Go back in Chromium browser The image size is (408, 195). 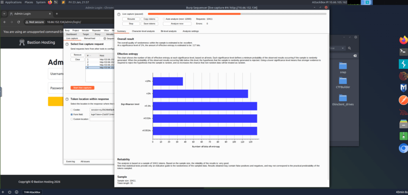(5, 22)
